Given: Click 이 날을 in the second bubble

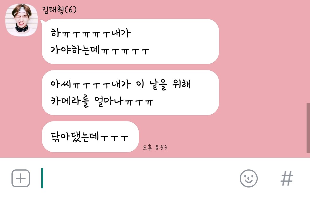Looking at the screenshot, I should coord(152,84).
